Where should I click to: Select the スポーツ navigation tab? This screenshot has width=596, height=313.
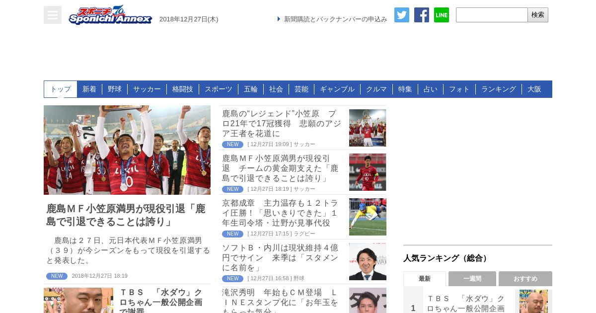(x=219, y=89)
